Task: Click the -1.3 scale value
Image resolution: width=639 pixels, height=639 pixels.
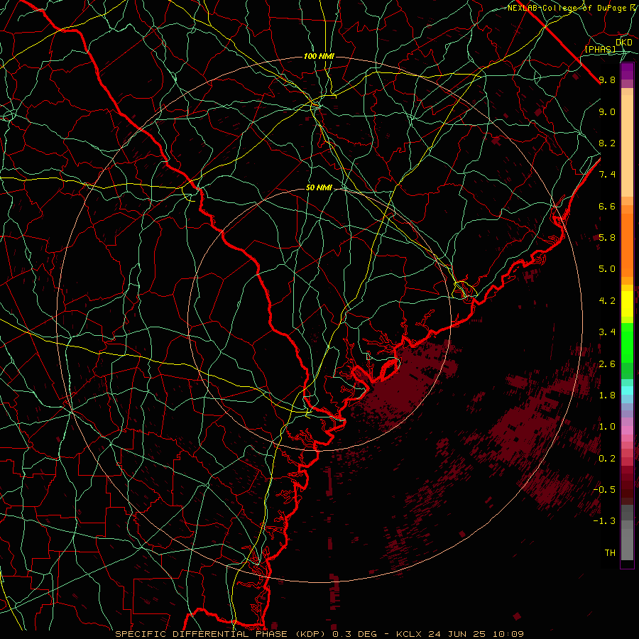Action: (604, 521)
